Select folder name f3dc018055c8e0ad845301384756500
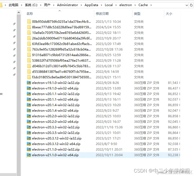The height and width of the screenshot is (176, 194). click(62, 77)
